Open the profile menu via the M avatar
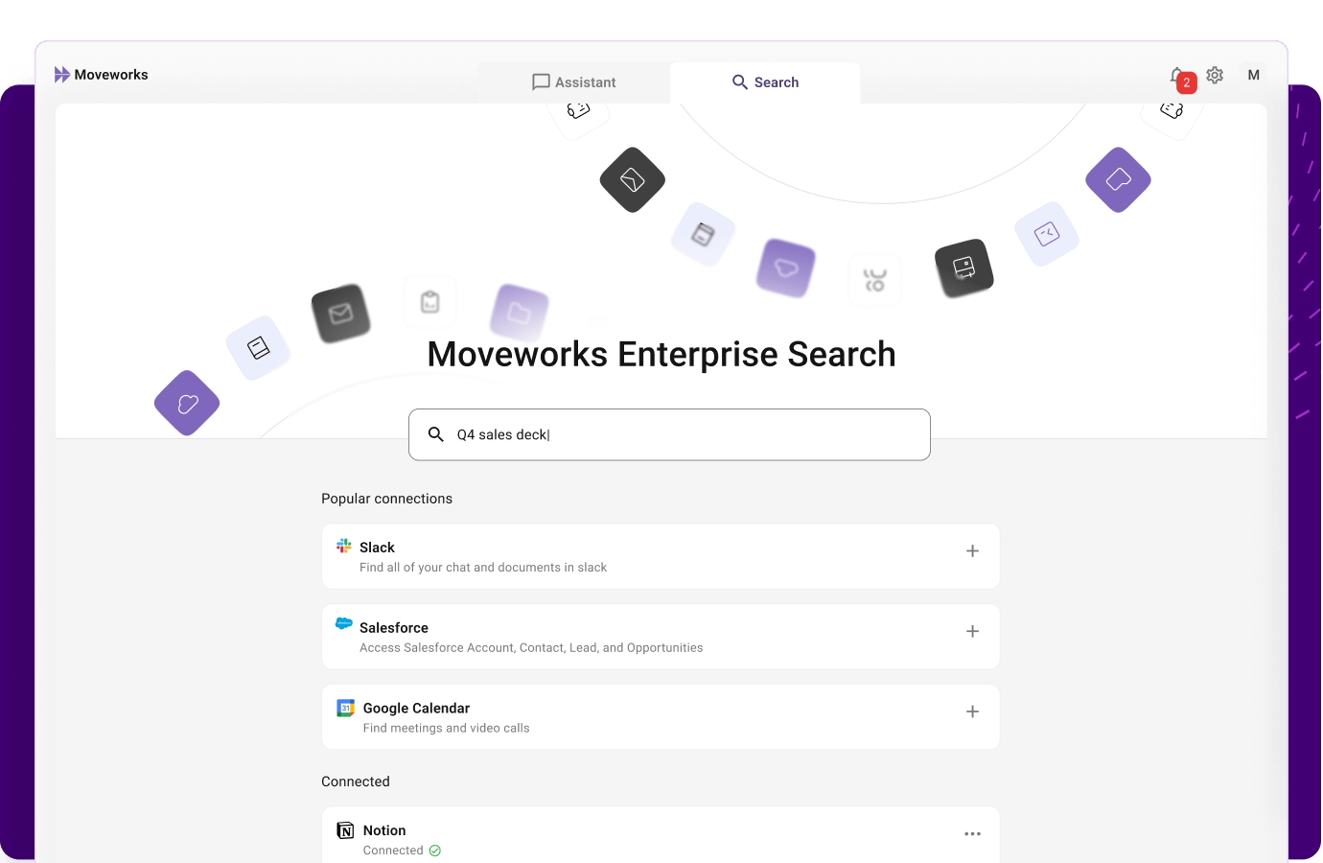This screenshot has width=1323, height=863. [1253, 74]
